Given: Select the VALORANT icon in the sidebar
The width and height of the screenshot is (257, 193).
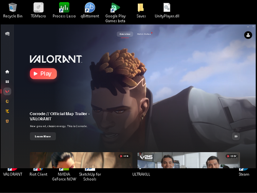Looking at the screenshot, I should [7, 92].
